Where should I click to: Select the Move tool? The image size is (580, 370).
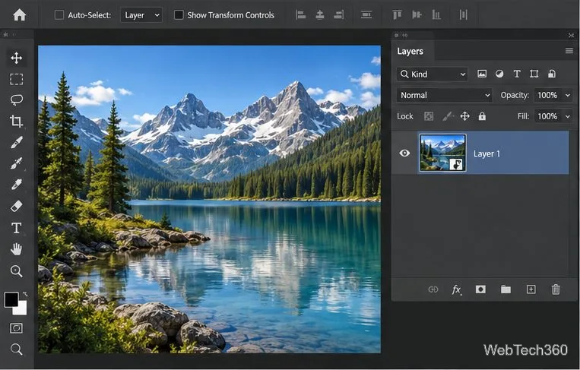coord(16,58)
